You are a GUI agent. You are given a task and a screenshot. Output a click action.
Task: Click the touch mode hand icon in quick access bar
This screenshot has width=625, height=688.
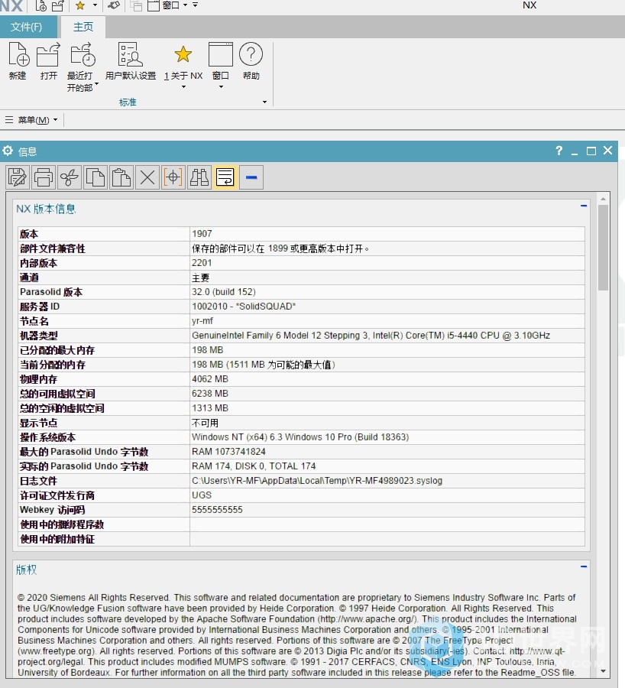[x=114, y=5]
